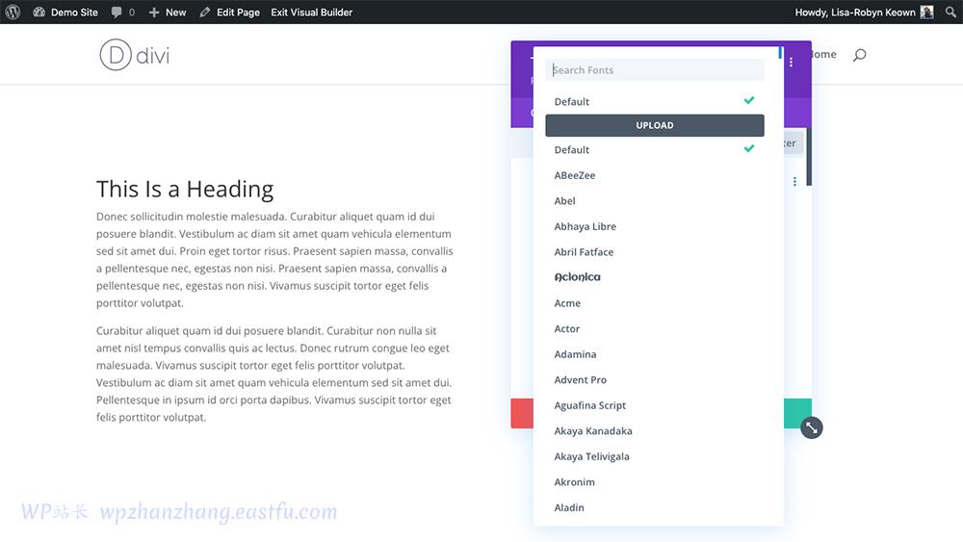Choose the Adamina font

point(655,354)
